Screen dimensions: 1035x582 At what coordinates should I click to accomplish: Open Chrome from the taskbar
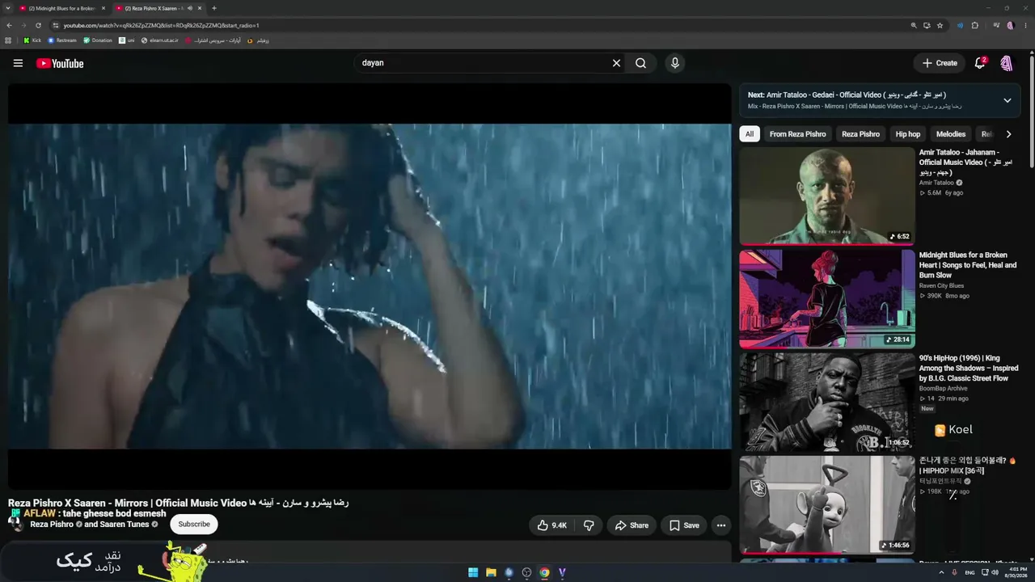(x=544, y=572)
